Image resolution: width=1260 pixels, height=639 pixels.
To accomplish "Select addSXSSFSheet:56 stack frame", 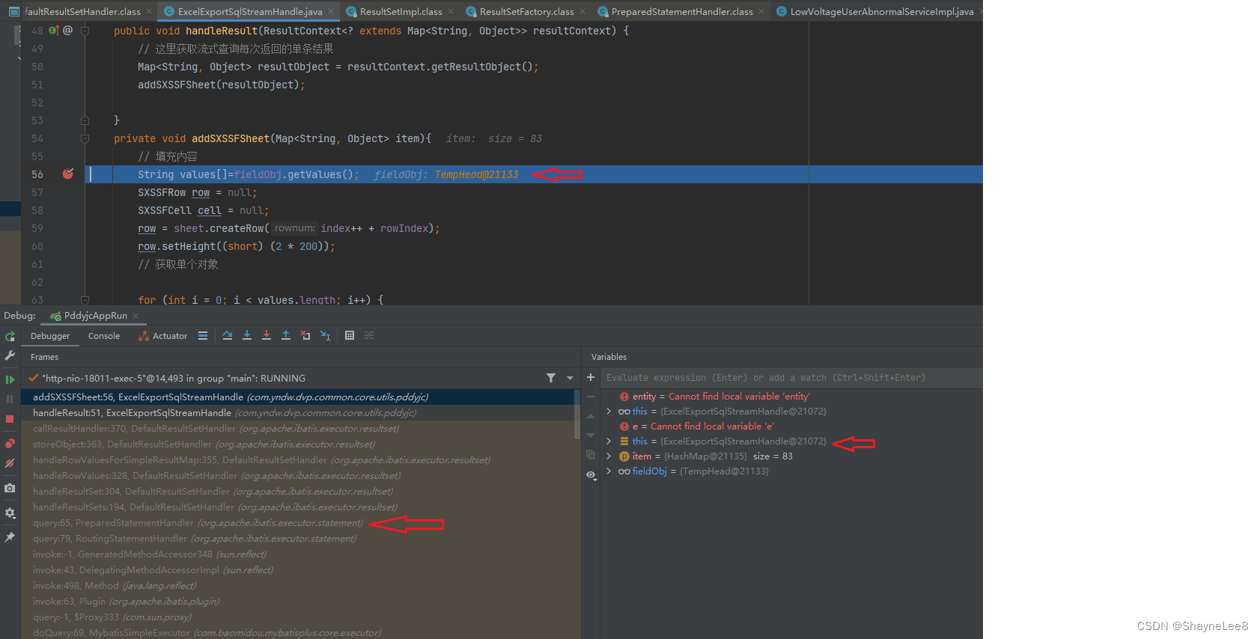I will (299, 397).
